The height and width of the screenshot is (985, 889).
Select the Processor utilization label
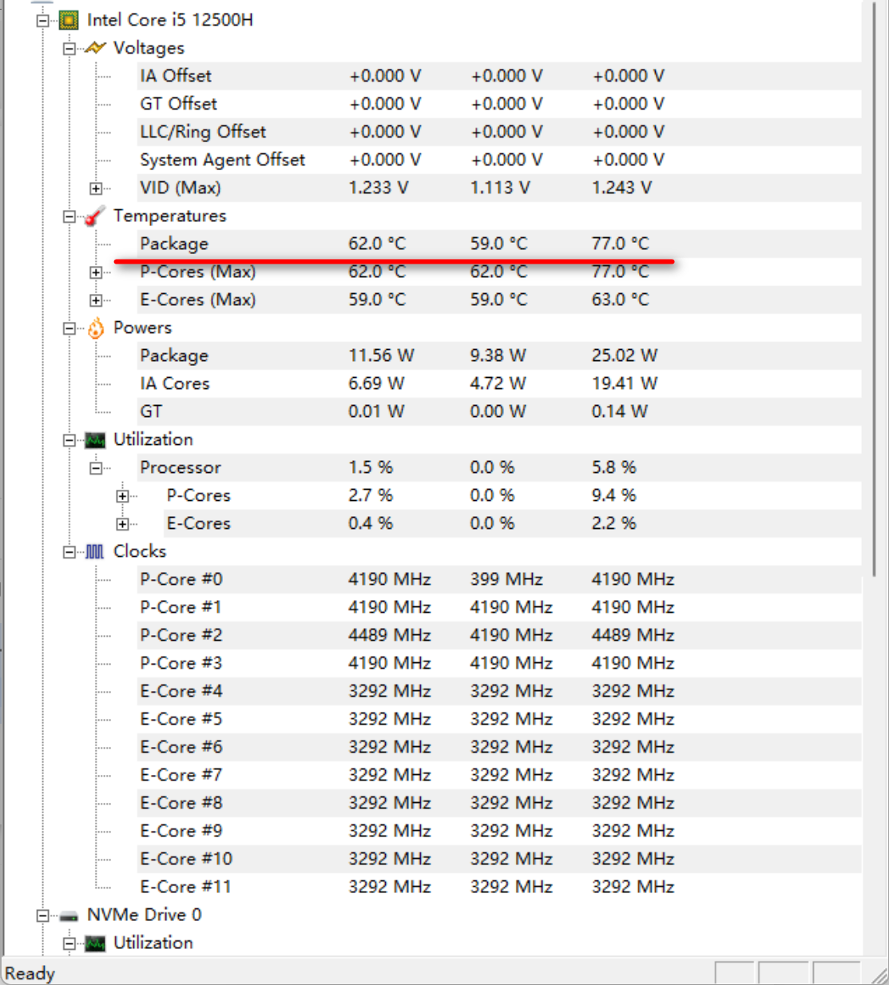[181, 467]
